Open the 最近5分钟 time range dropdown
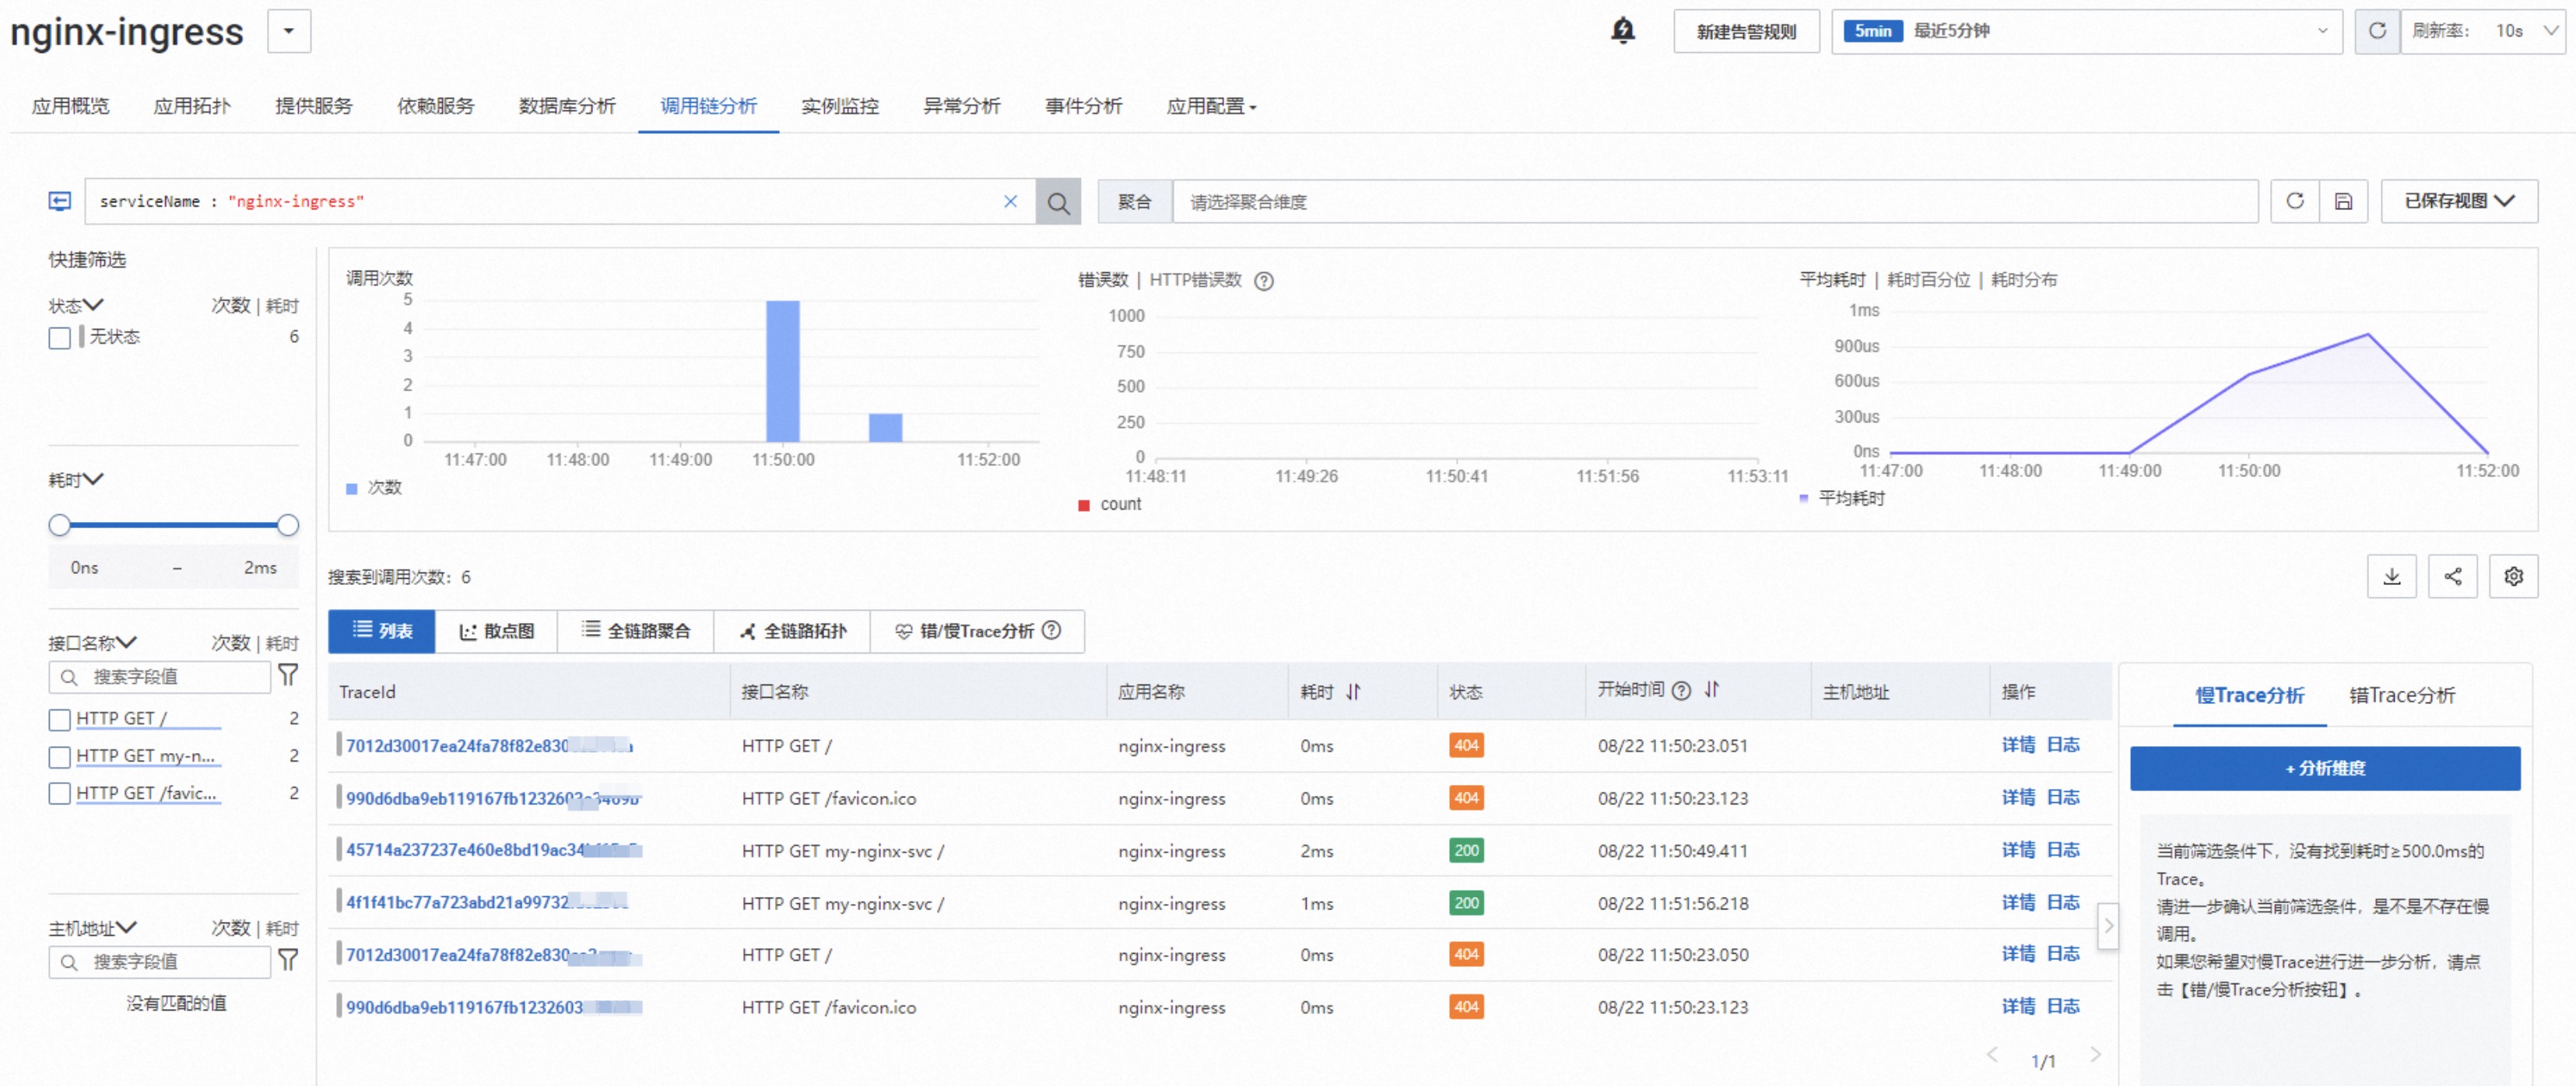 pos(2086,31)
